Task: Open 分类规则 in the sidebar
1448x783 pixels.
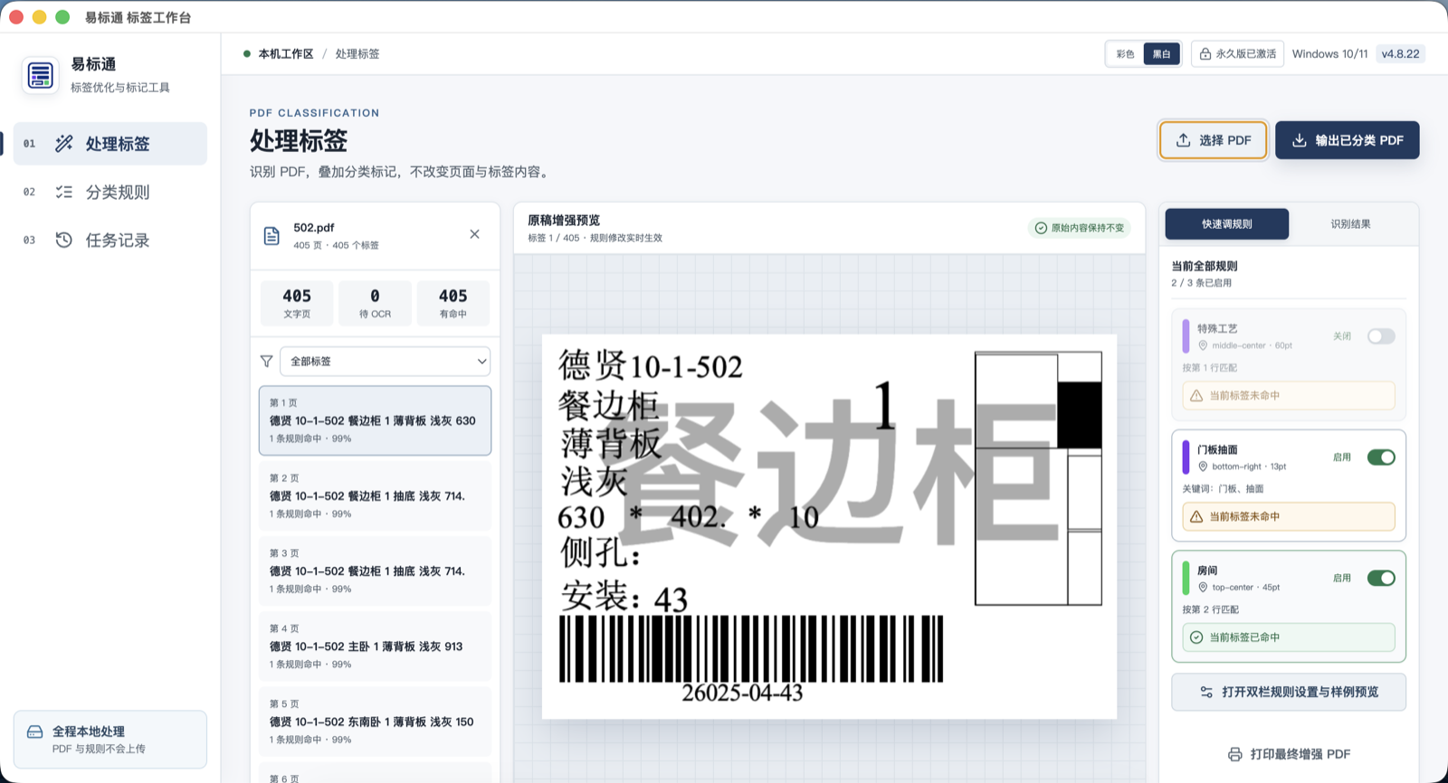Action: coord(110,192)
